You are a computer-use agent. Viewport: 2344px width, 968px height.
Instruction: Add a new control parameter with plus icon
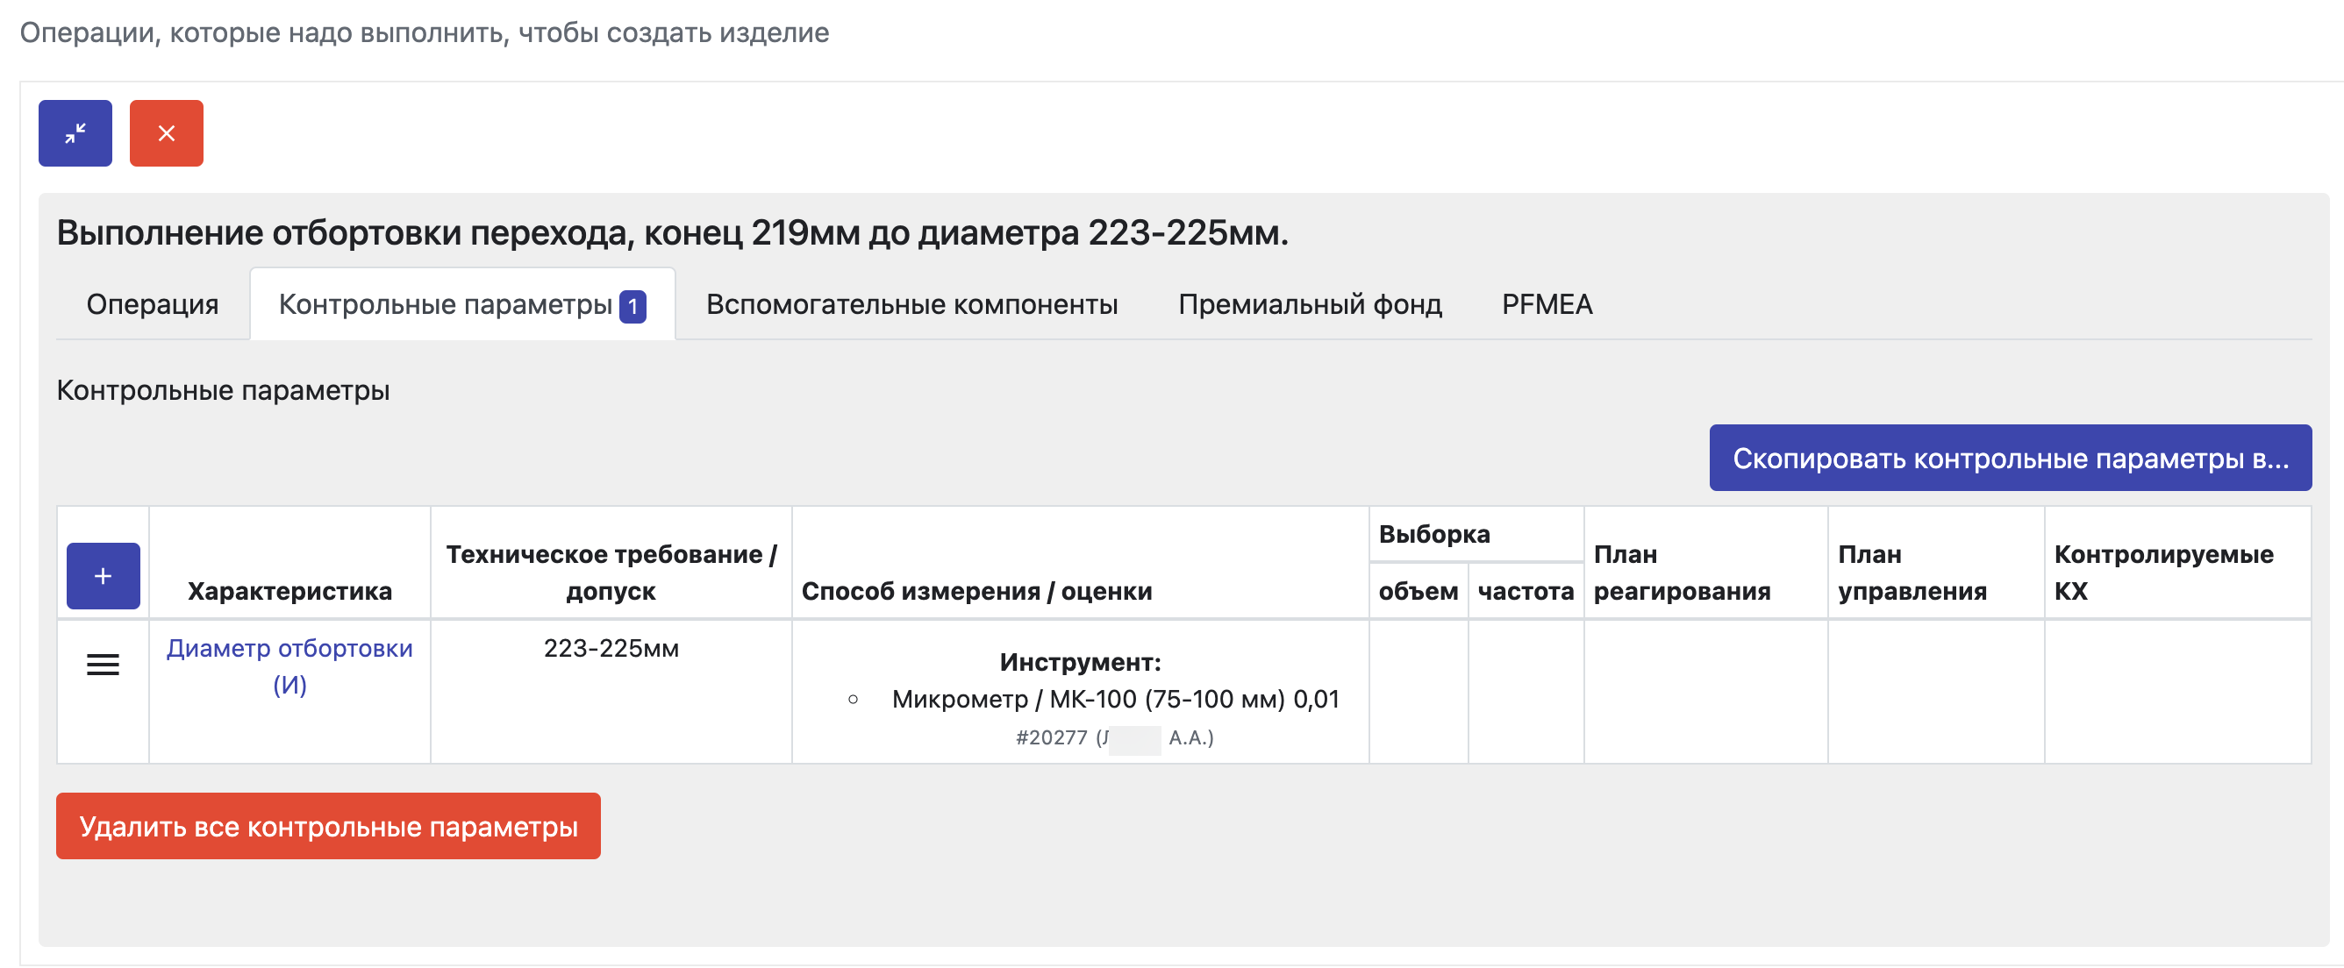tap(103, 576)
